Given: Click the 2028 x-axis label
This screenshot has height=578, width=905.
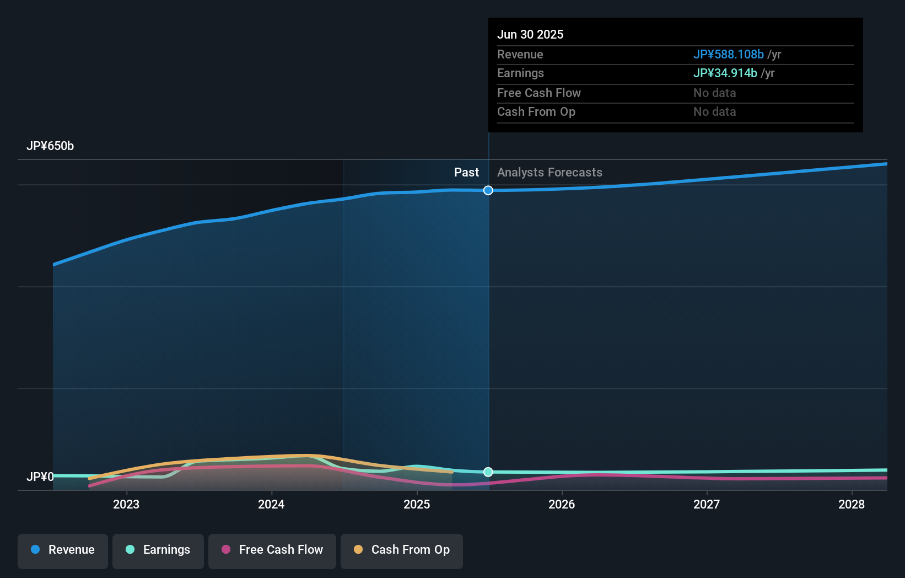Looking at the screenshot, I should pyautogui.click(x=852, y=504).
